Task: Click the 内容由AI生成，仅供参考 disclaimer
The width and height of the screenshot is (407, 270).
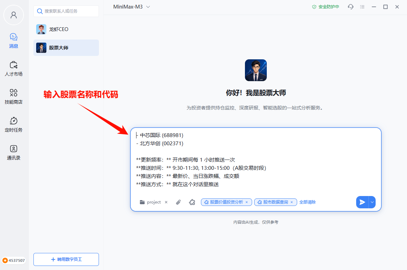Action: pyautogui.click(x=256, y=222)
